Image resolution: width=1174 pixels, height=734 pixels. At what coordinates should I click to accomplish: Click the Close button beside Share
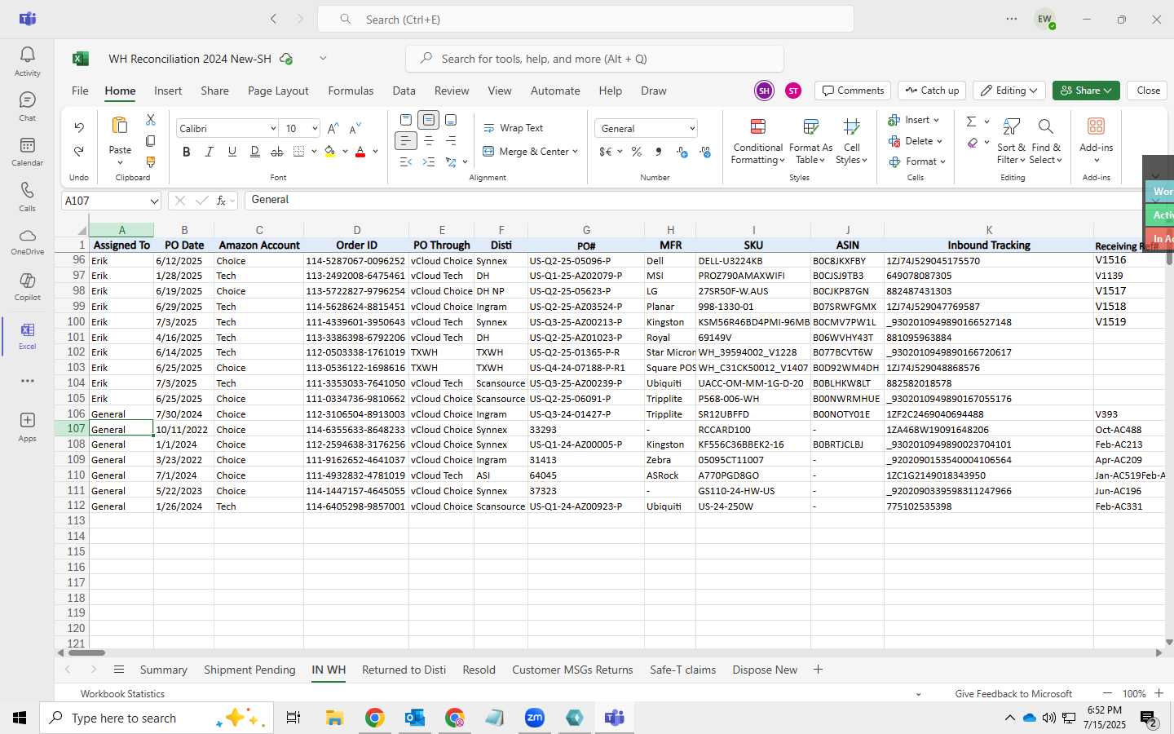tap(1148, 91)
